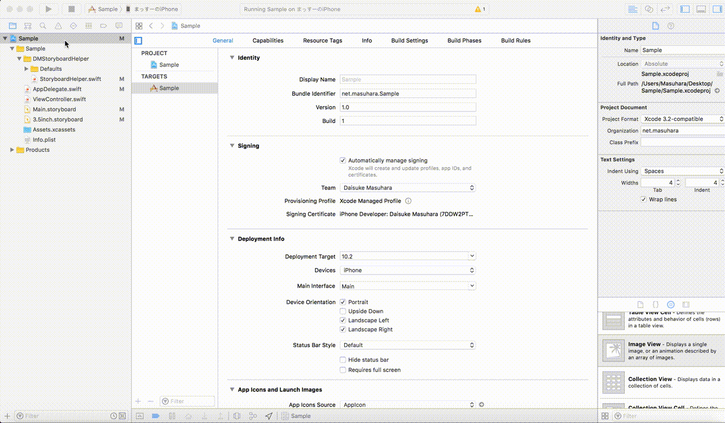
Task: Increment the Tab width stepper
Action: point(679,181)
